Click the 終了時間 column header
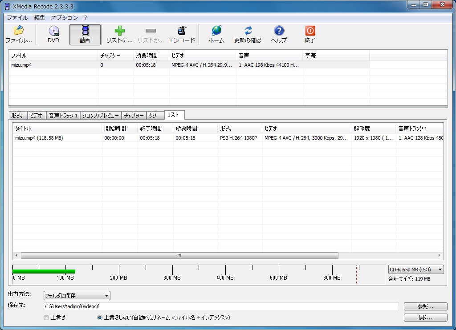 pyautogui.click(x=155, y=128)
